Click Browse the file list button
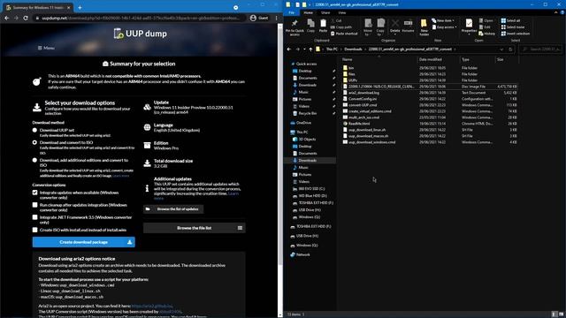The image size is (566, 318). click(x=195, y=228)
